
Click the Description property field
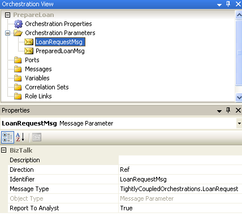(x=180, y=160)
